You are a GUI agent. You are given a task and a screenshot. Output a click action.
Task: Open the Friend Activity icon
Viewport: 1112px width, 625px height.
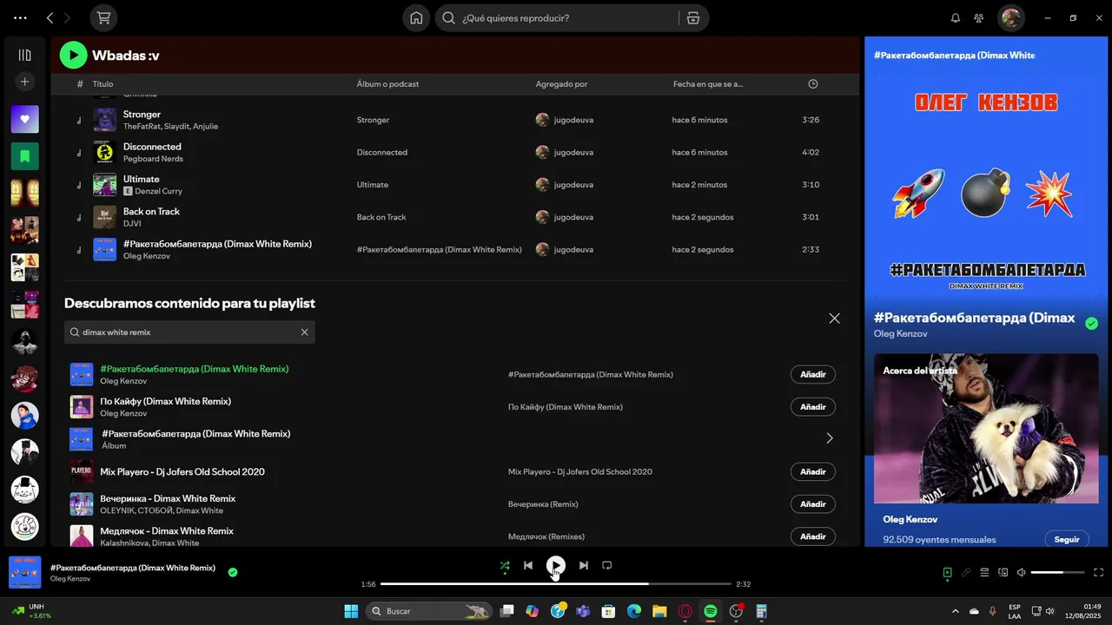pyautogui.click(x=979, y=18)
